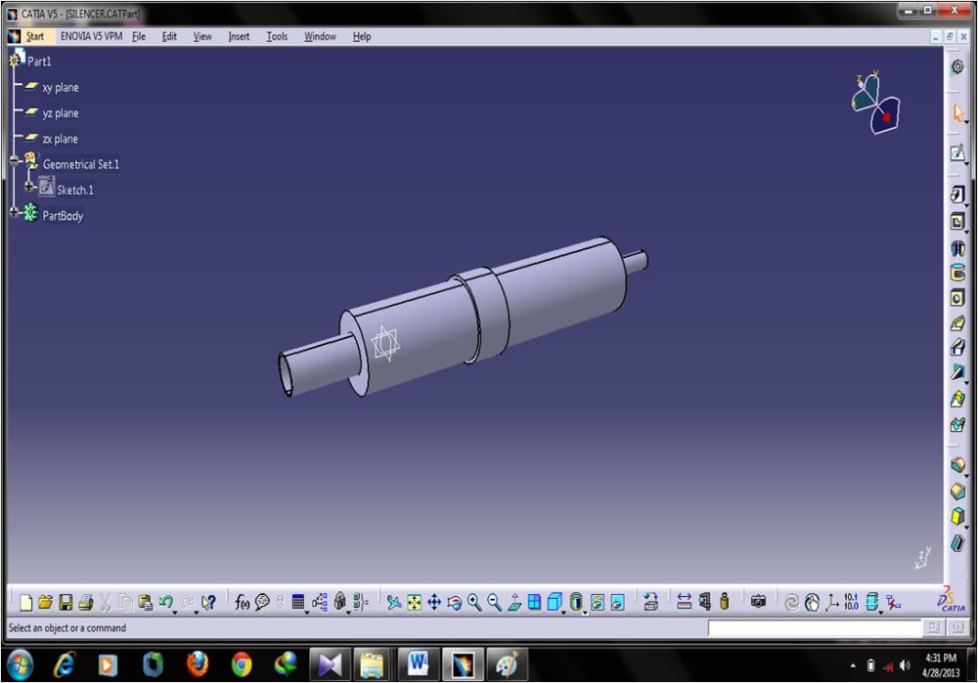Screen dimensions: 978x683
Task: Open Firefox from the Windows taskbar
Action: 198,664
